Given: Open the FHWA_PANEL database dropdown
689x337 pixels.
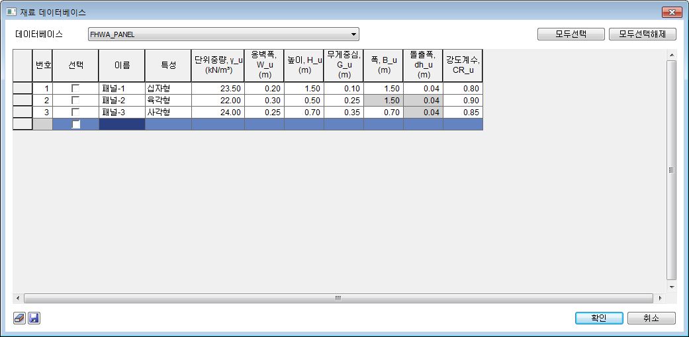Looking at the screenshot, I should tap(354, 34).
